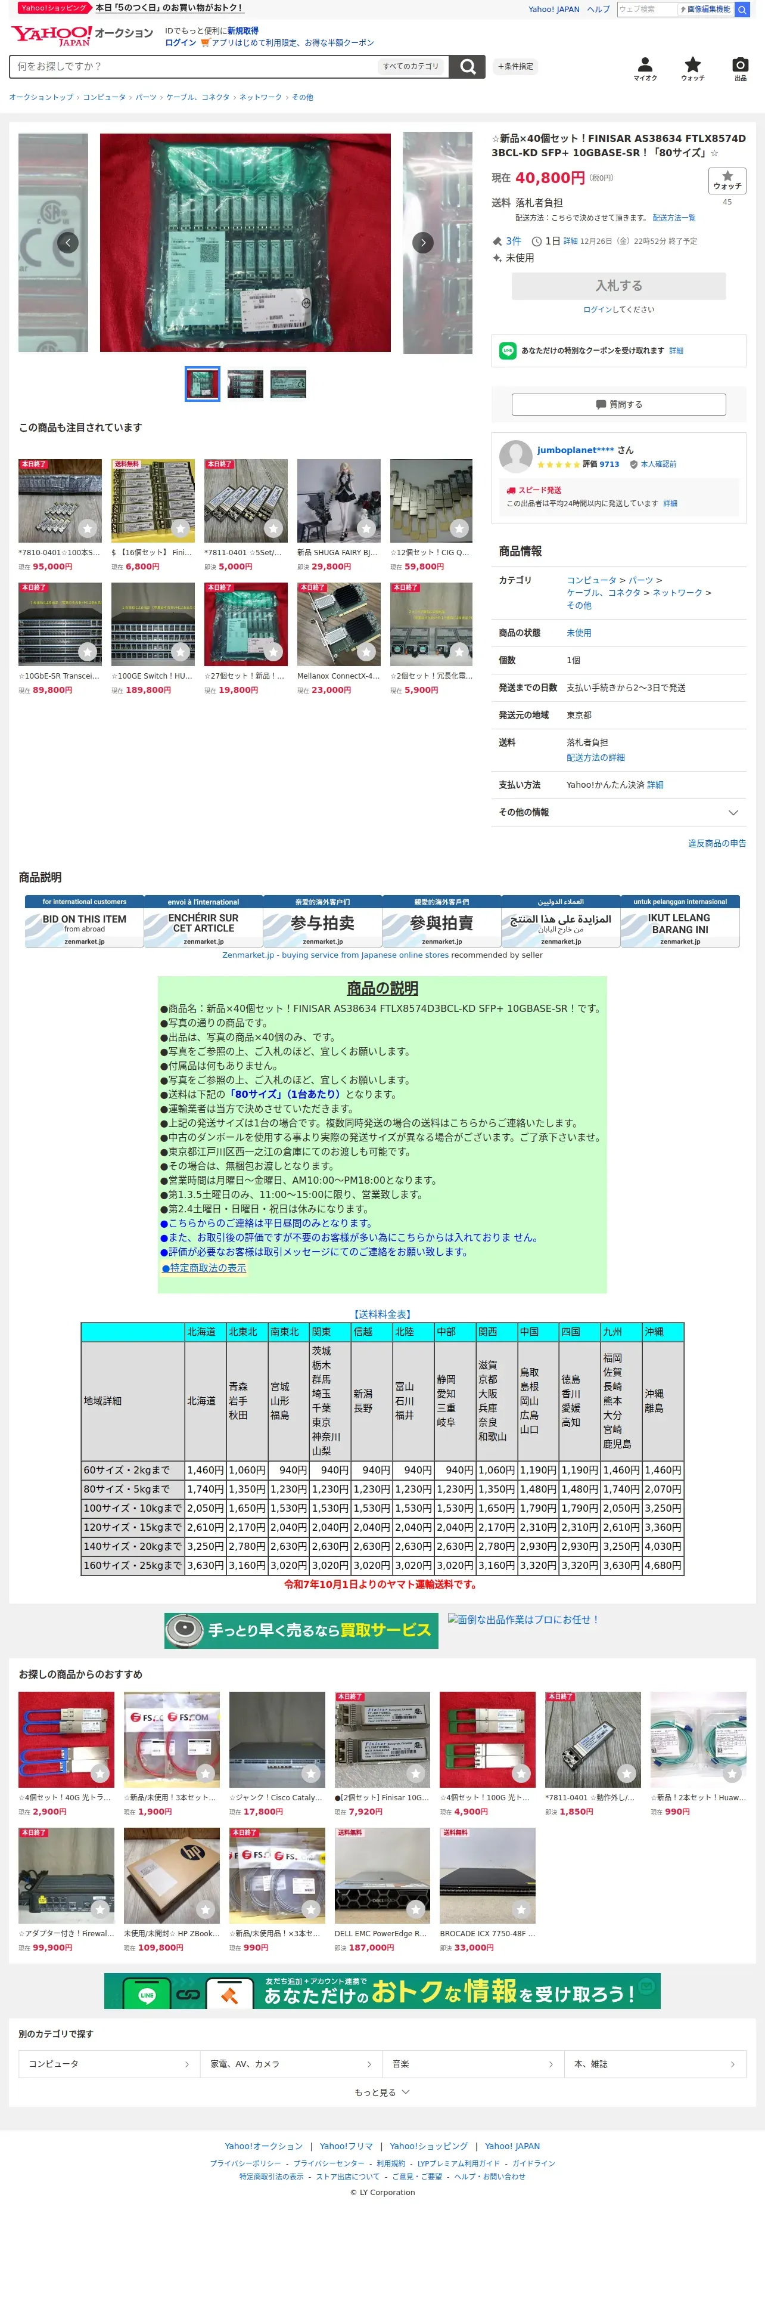Open ヘルプ link in top bar
Screen dimensions: 765x2297
click(598, 9)
